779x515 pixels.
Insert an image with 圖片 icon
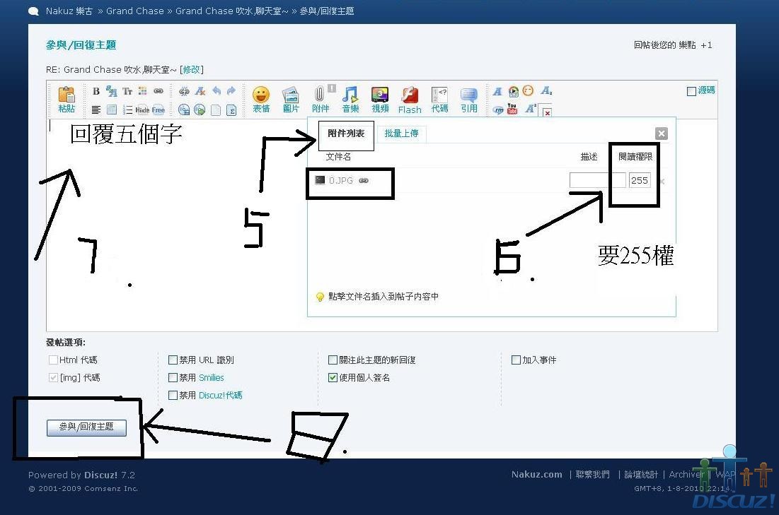pos(291,99)
